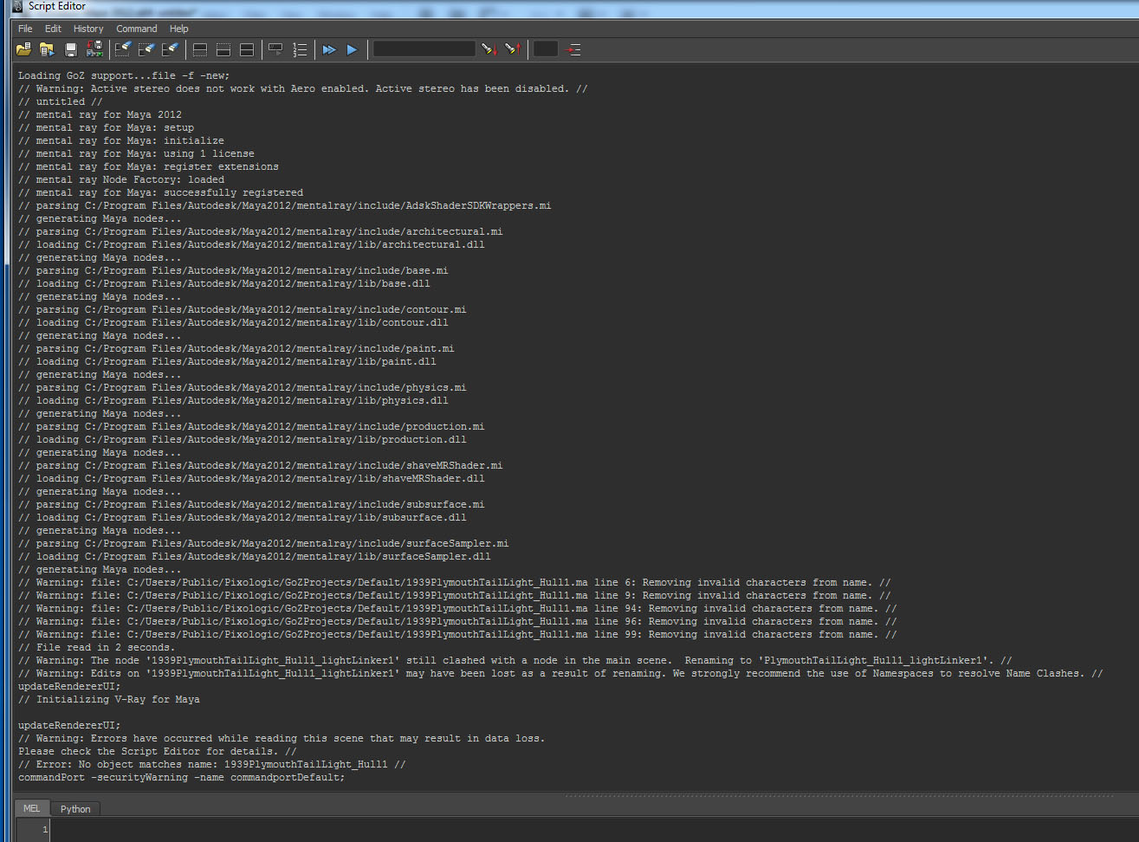Click the search text field in toolbar
Viewport: 1139px width, 842px height.
424,49
